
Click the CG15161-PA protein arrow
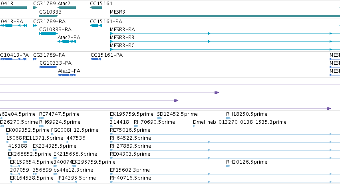[x=95, y=59]
